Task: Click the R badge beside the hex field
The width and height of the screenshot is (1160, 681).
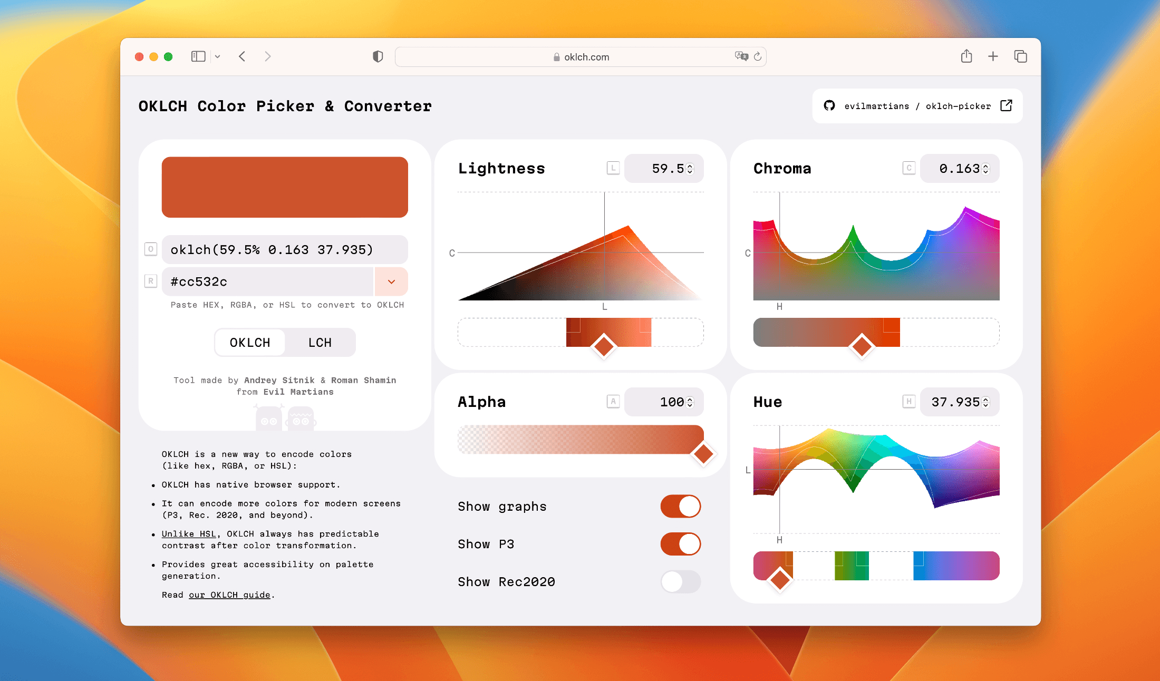Action: point(151,281)
